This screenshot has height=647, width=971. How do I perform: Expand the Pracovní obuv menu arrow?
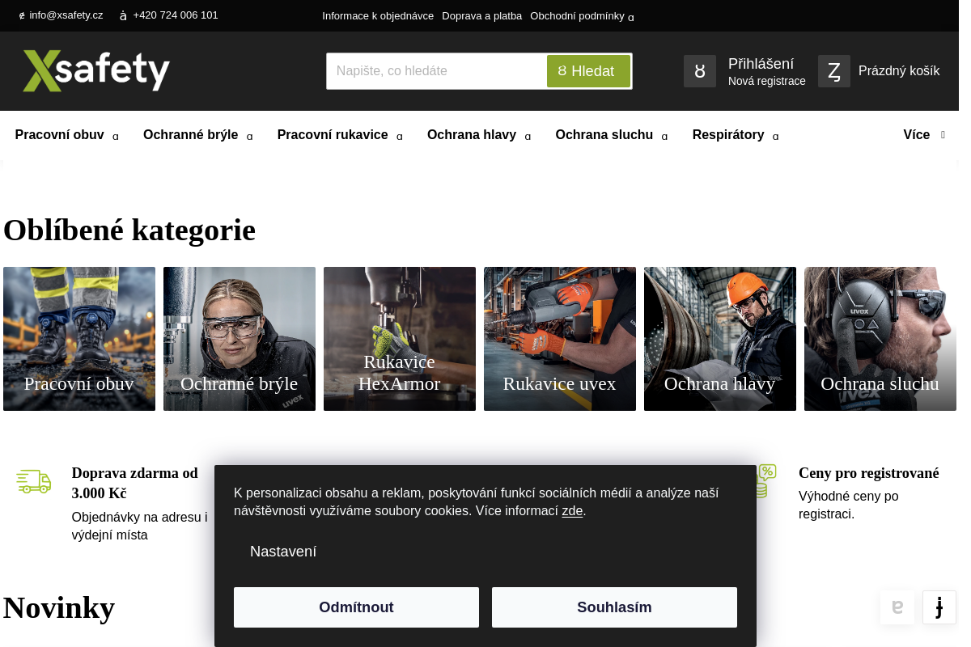coord(116,136)
